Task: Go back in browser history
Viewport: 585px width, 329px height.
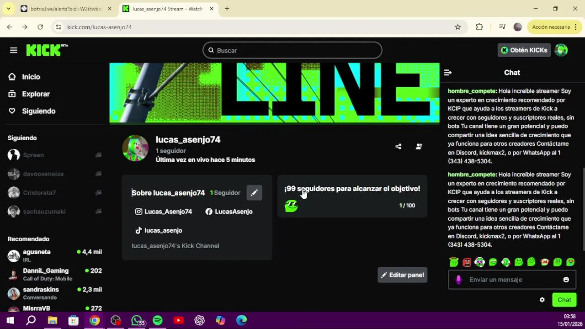Action: tap(10, 27)
